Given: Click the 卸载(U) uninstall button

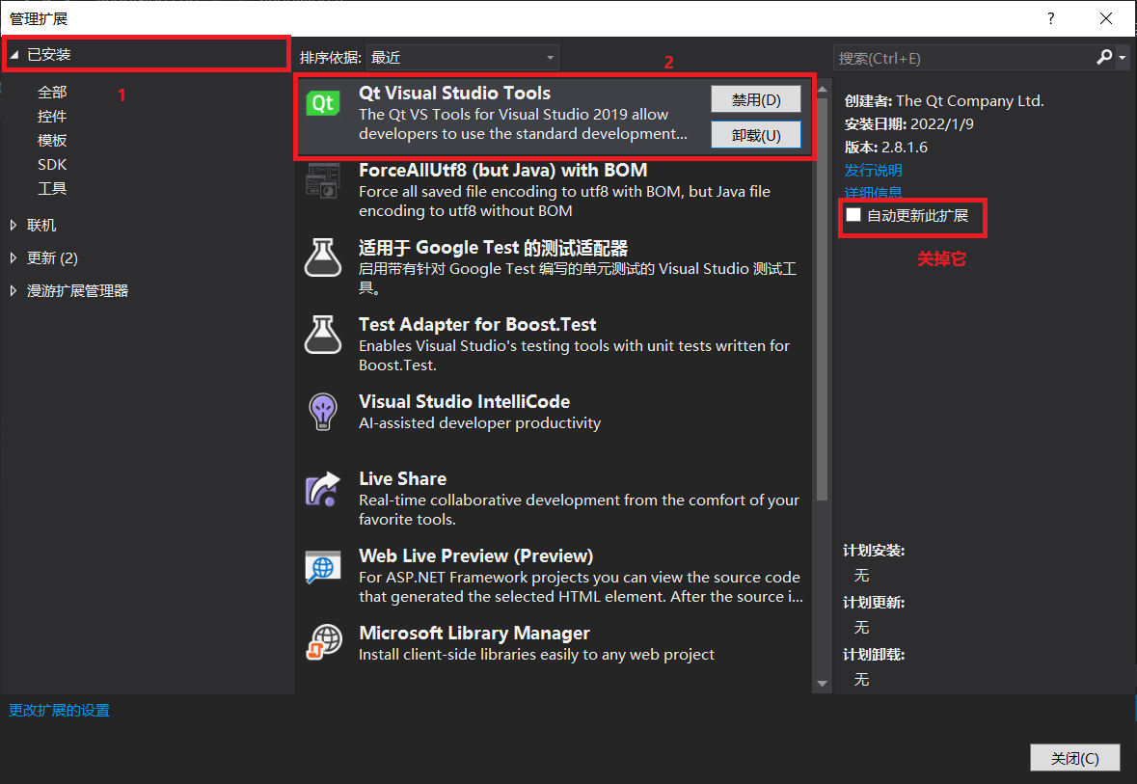Looking at the screenshot, I should point(755,135).
